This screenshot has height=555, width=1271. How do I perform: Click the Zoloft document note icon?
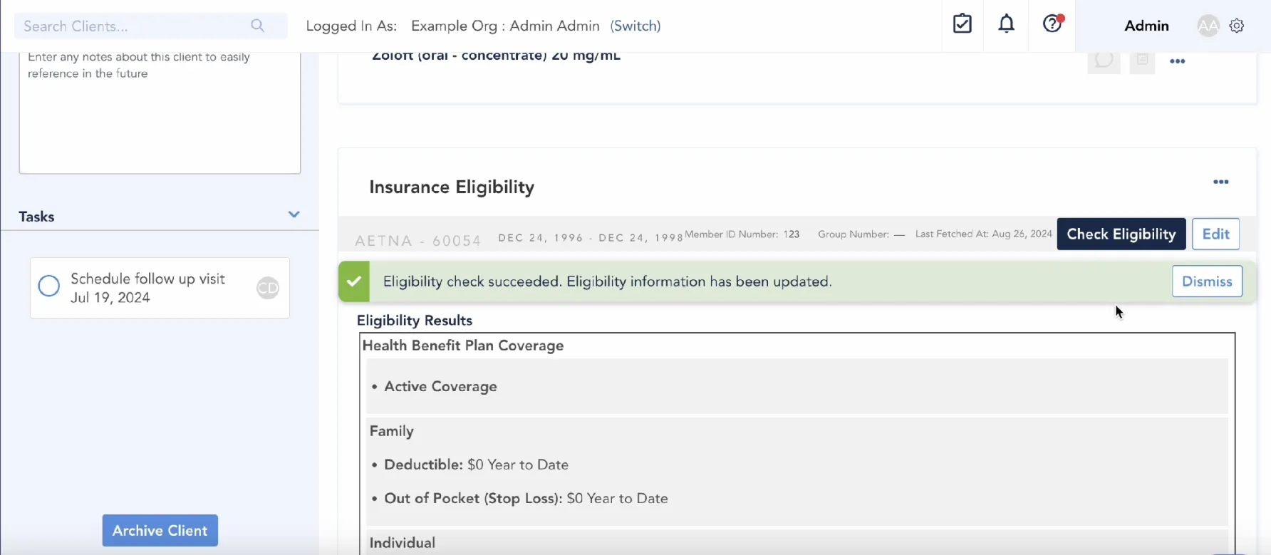pyautogui.click(x=1142, y=61)
